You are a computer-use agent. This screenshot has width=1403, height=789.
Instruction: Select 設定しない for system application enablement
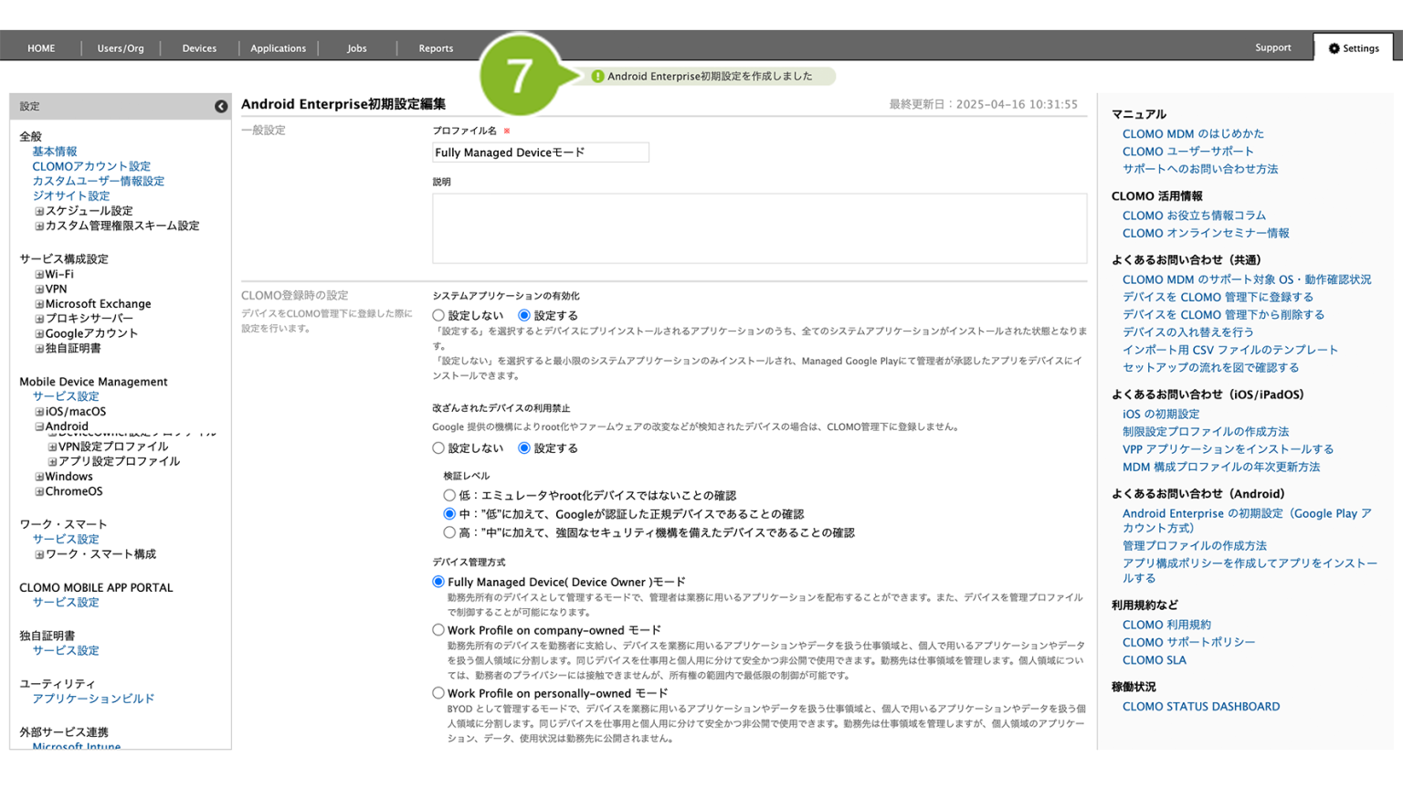click(x=438, y=316)
